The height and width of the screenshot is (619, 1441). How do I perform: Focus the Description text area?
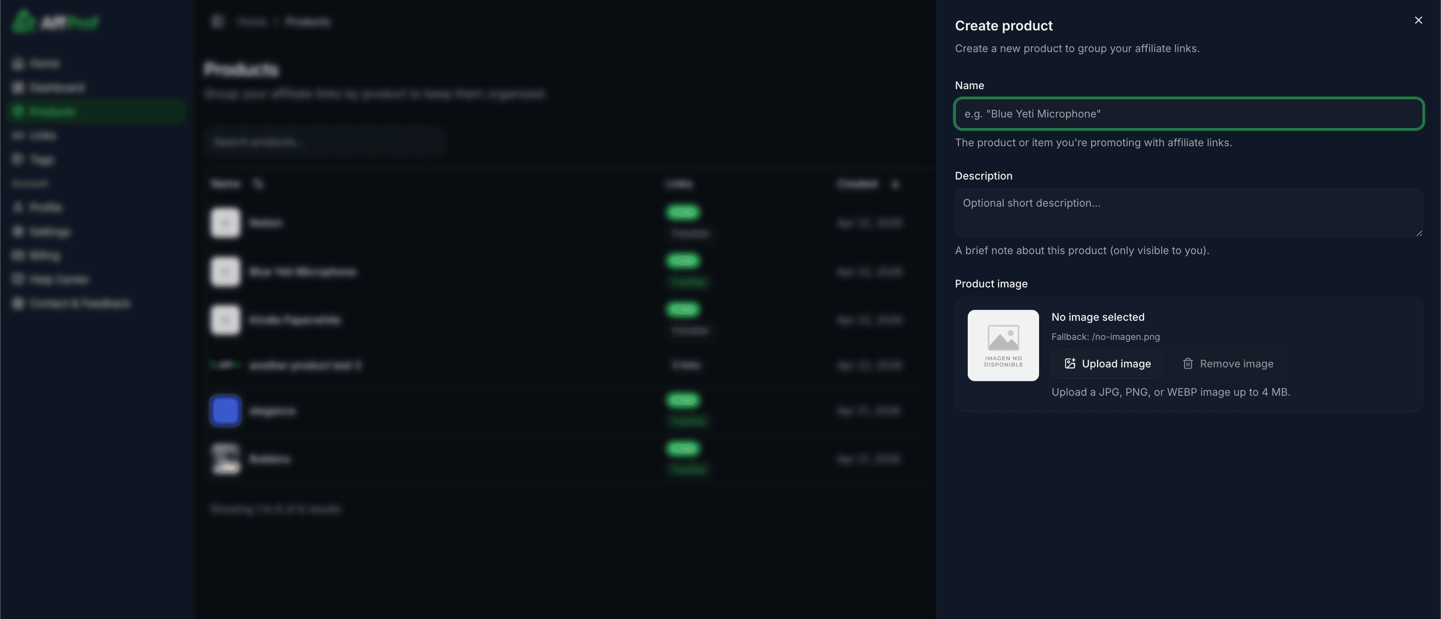point(1188,212)
